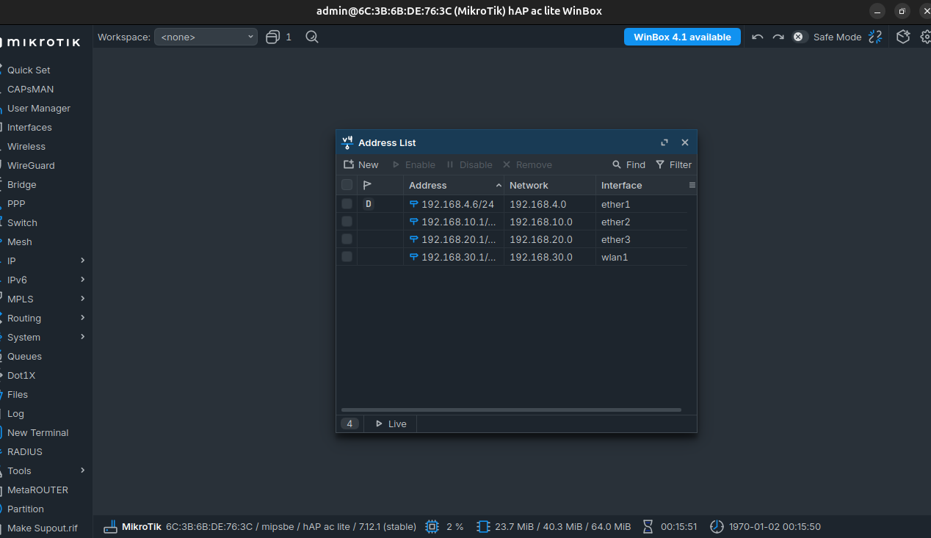Expand the IPv6 submenu

click(x=82, y=280)
